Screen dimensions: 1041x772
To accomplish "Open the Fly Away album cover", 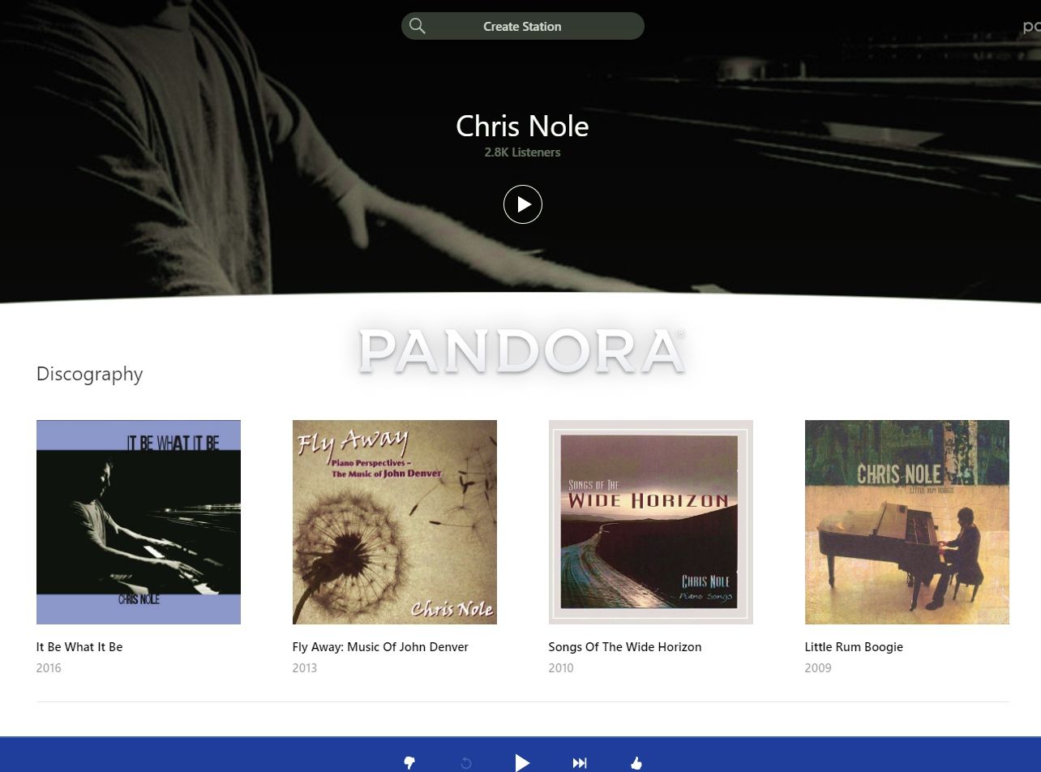I will pyautogui.click(x=395, y=522).
